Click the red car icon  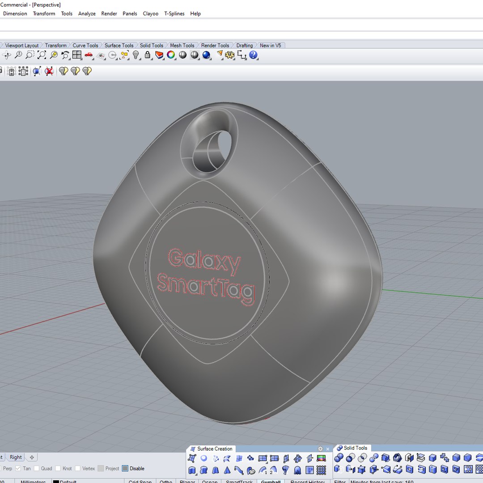tap(89, 55)
